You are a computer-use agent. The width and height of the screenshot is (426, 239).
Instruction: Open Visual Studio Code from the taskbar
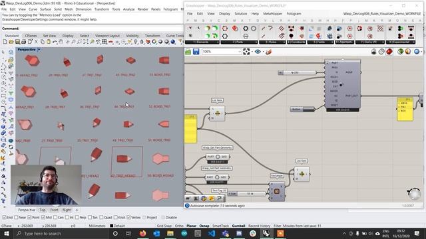tap(212, 233)
